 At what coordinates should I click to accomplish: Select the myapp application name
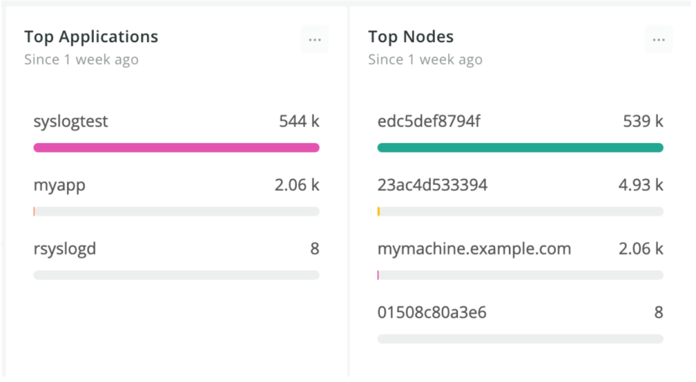click(60, 186)
